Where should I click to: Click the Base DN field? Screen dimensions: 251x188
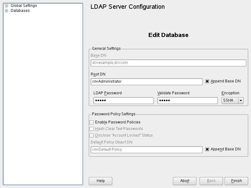click(x=168, y=63)
